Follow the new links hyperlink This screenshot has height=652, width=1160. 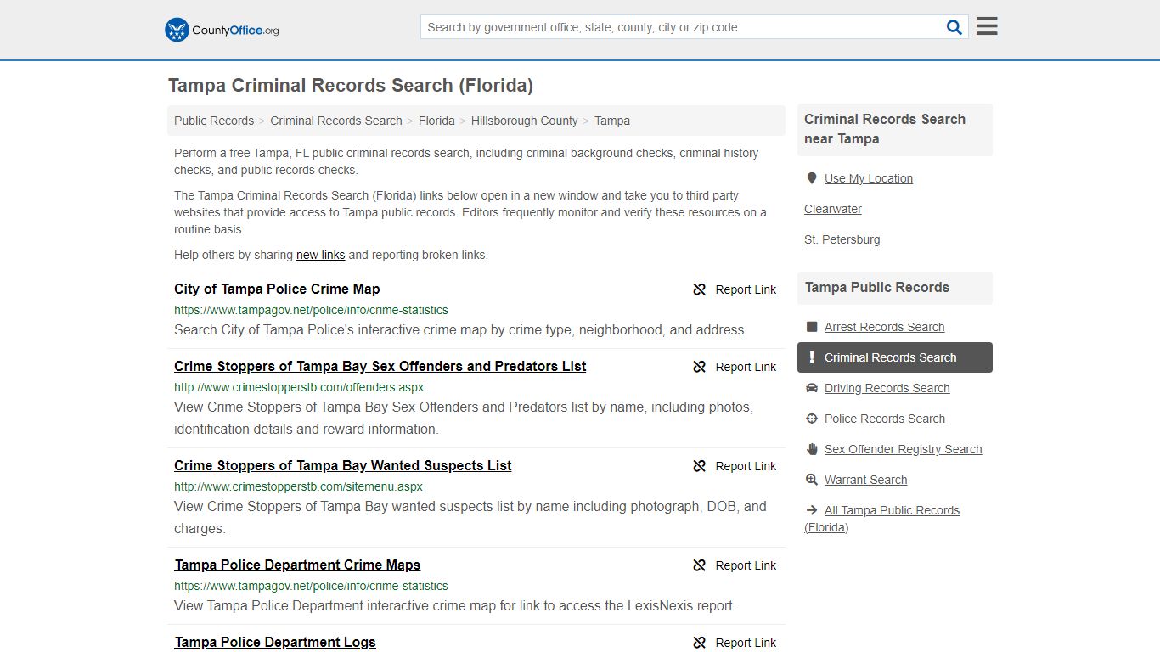pos(320,255)
